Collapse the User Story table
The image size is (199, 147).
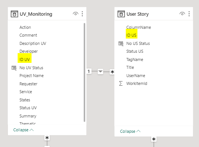pyautogui.click(x=130, y=131)
